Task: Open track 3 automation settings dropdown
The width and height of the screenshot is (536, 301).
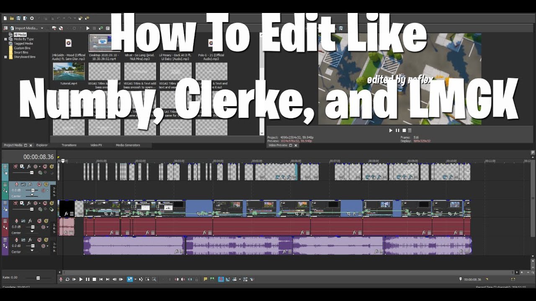Action: coord(39,203)
